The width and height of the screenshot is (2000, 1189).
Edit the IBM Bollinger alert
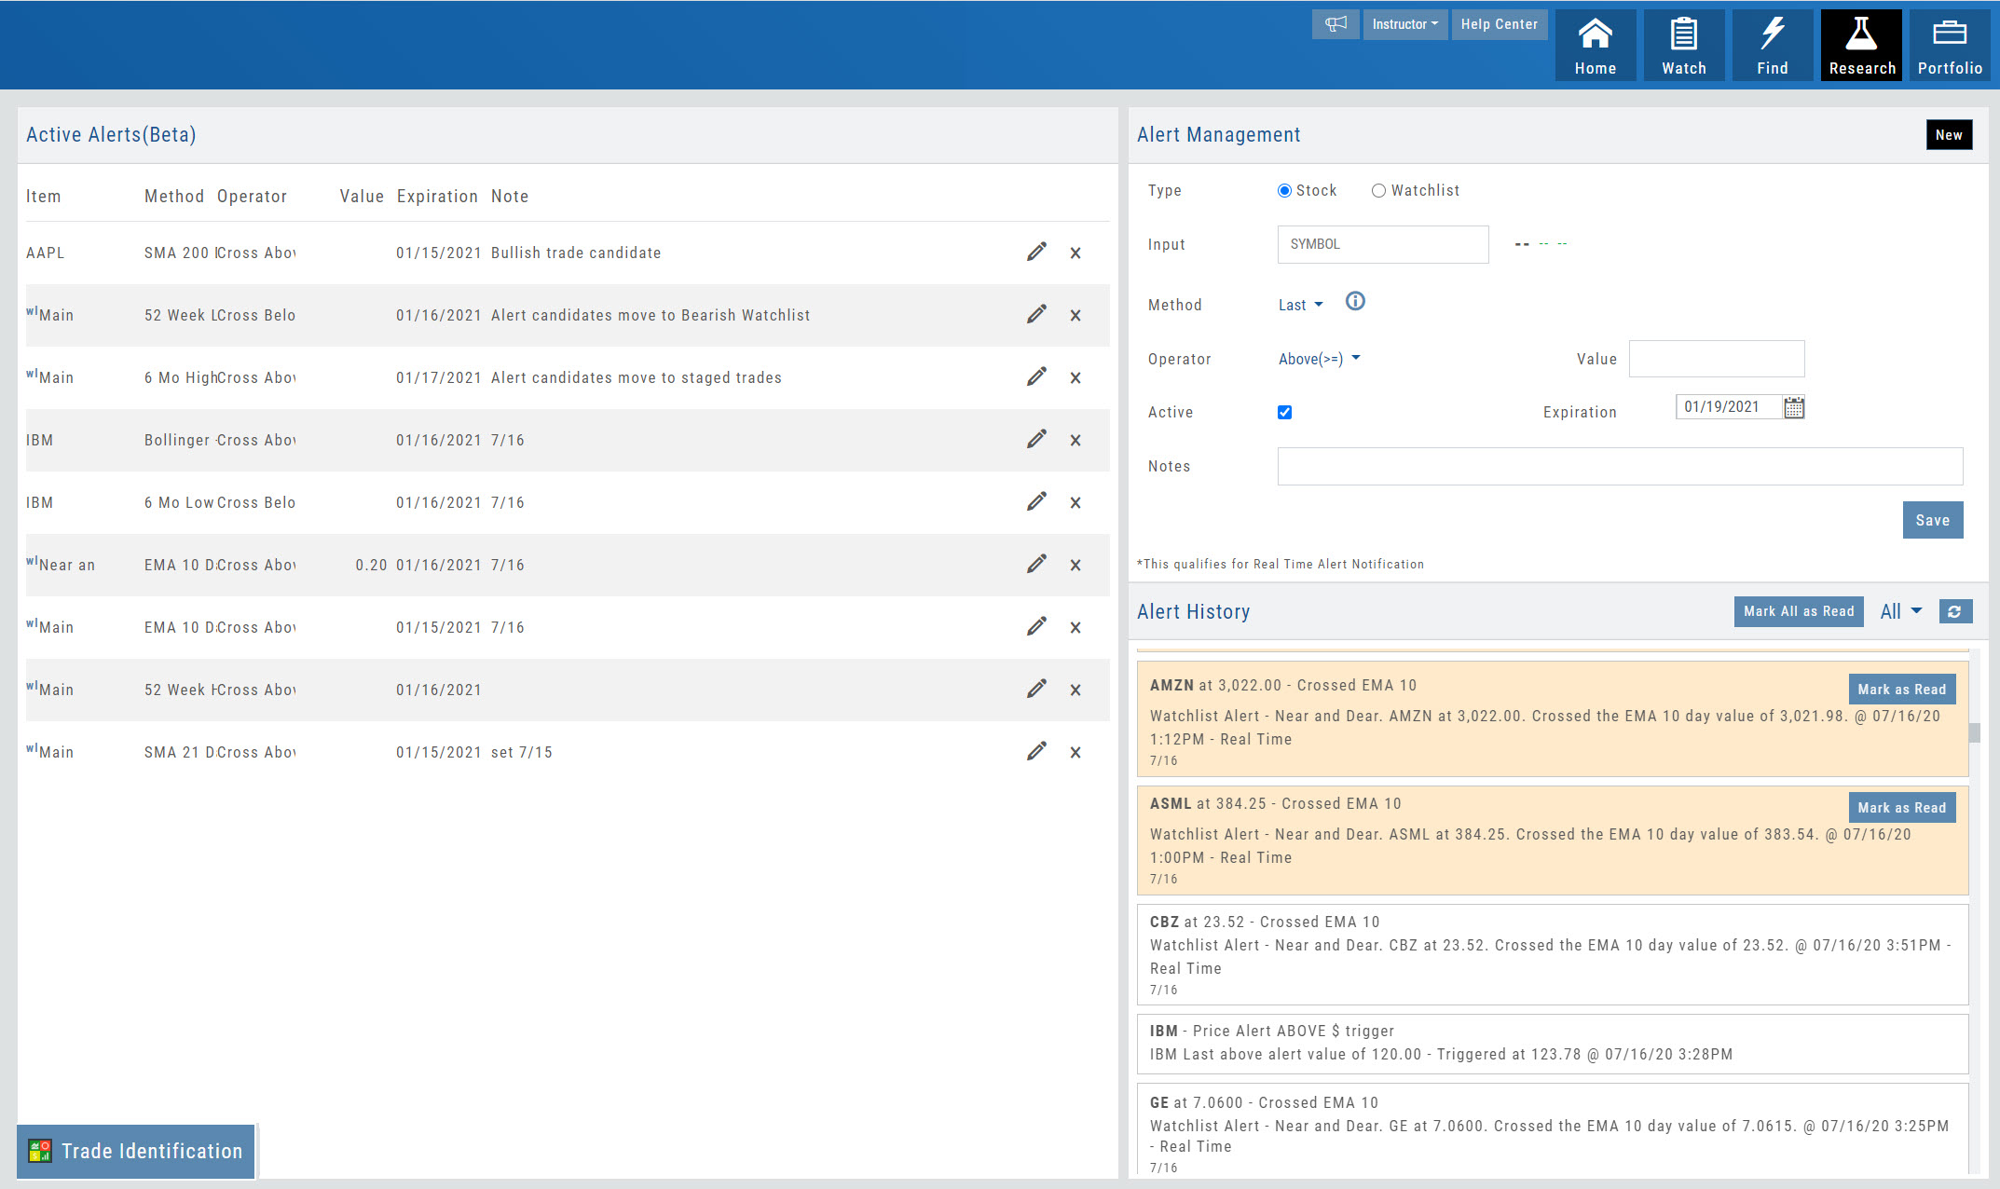click(x=1036, y=440)
